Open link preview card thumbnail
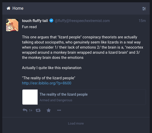This screenshot has height=133, width=152. click(30, 97)
